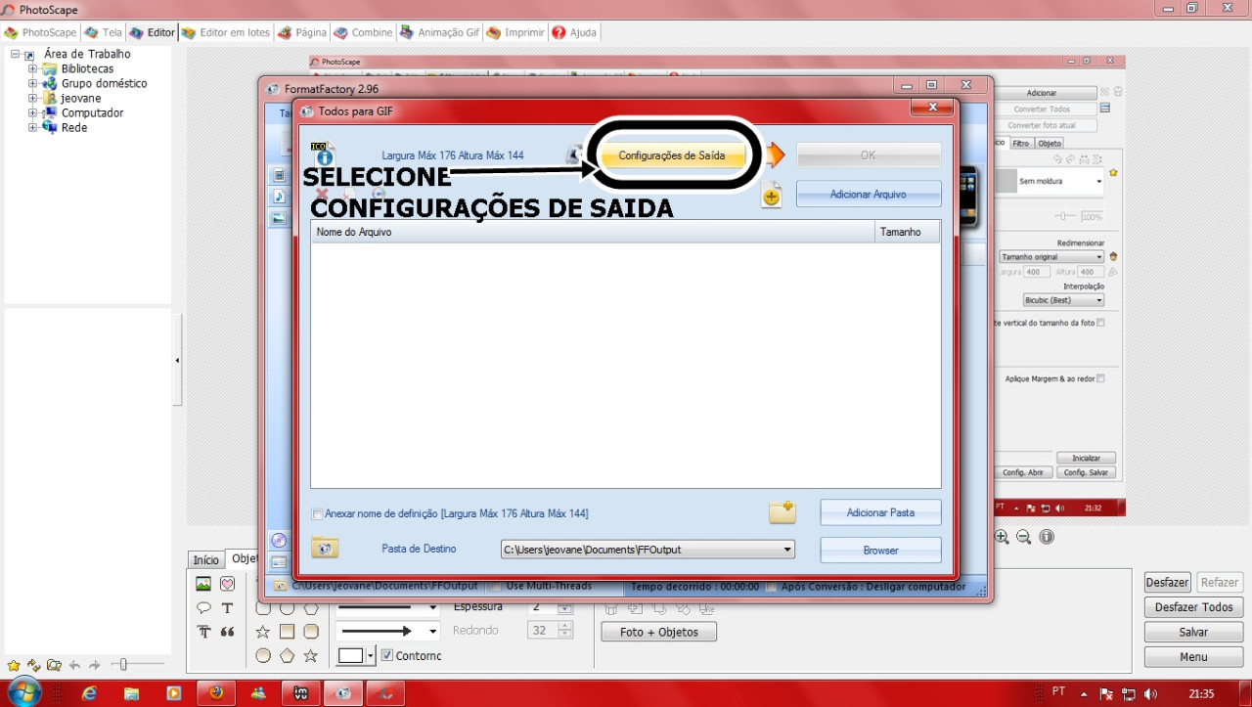
Task: Click the Configurações de Saída button
Action: [672, 155]
